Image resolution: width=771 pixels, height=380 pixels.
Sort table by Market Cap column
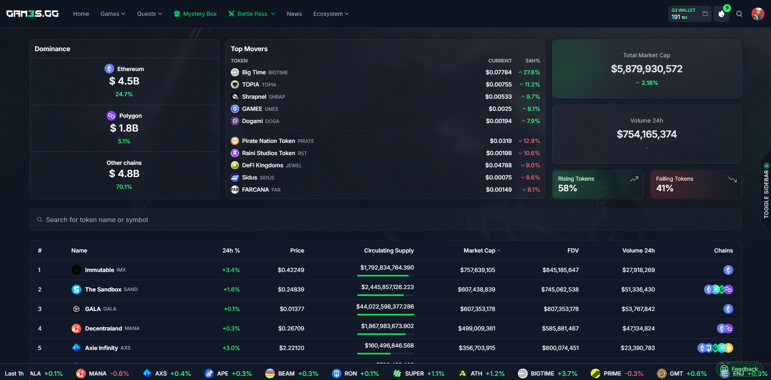(x=482, y=250)
